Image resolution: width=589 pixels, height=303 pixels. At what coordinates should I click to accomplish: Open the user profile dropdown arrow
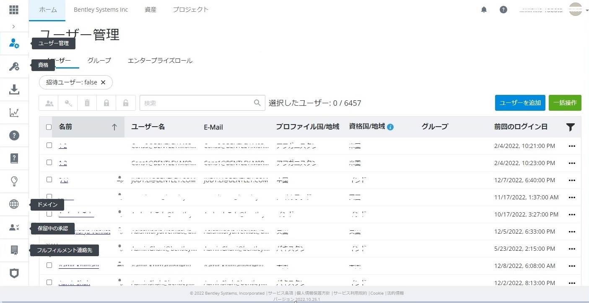point(586,10)
